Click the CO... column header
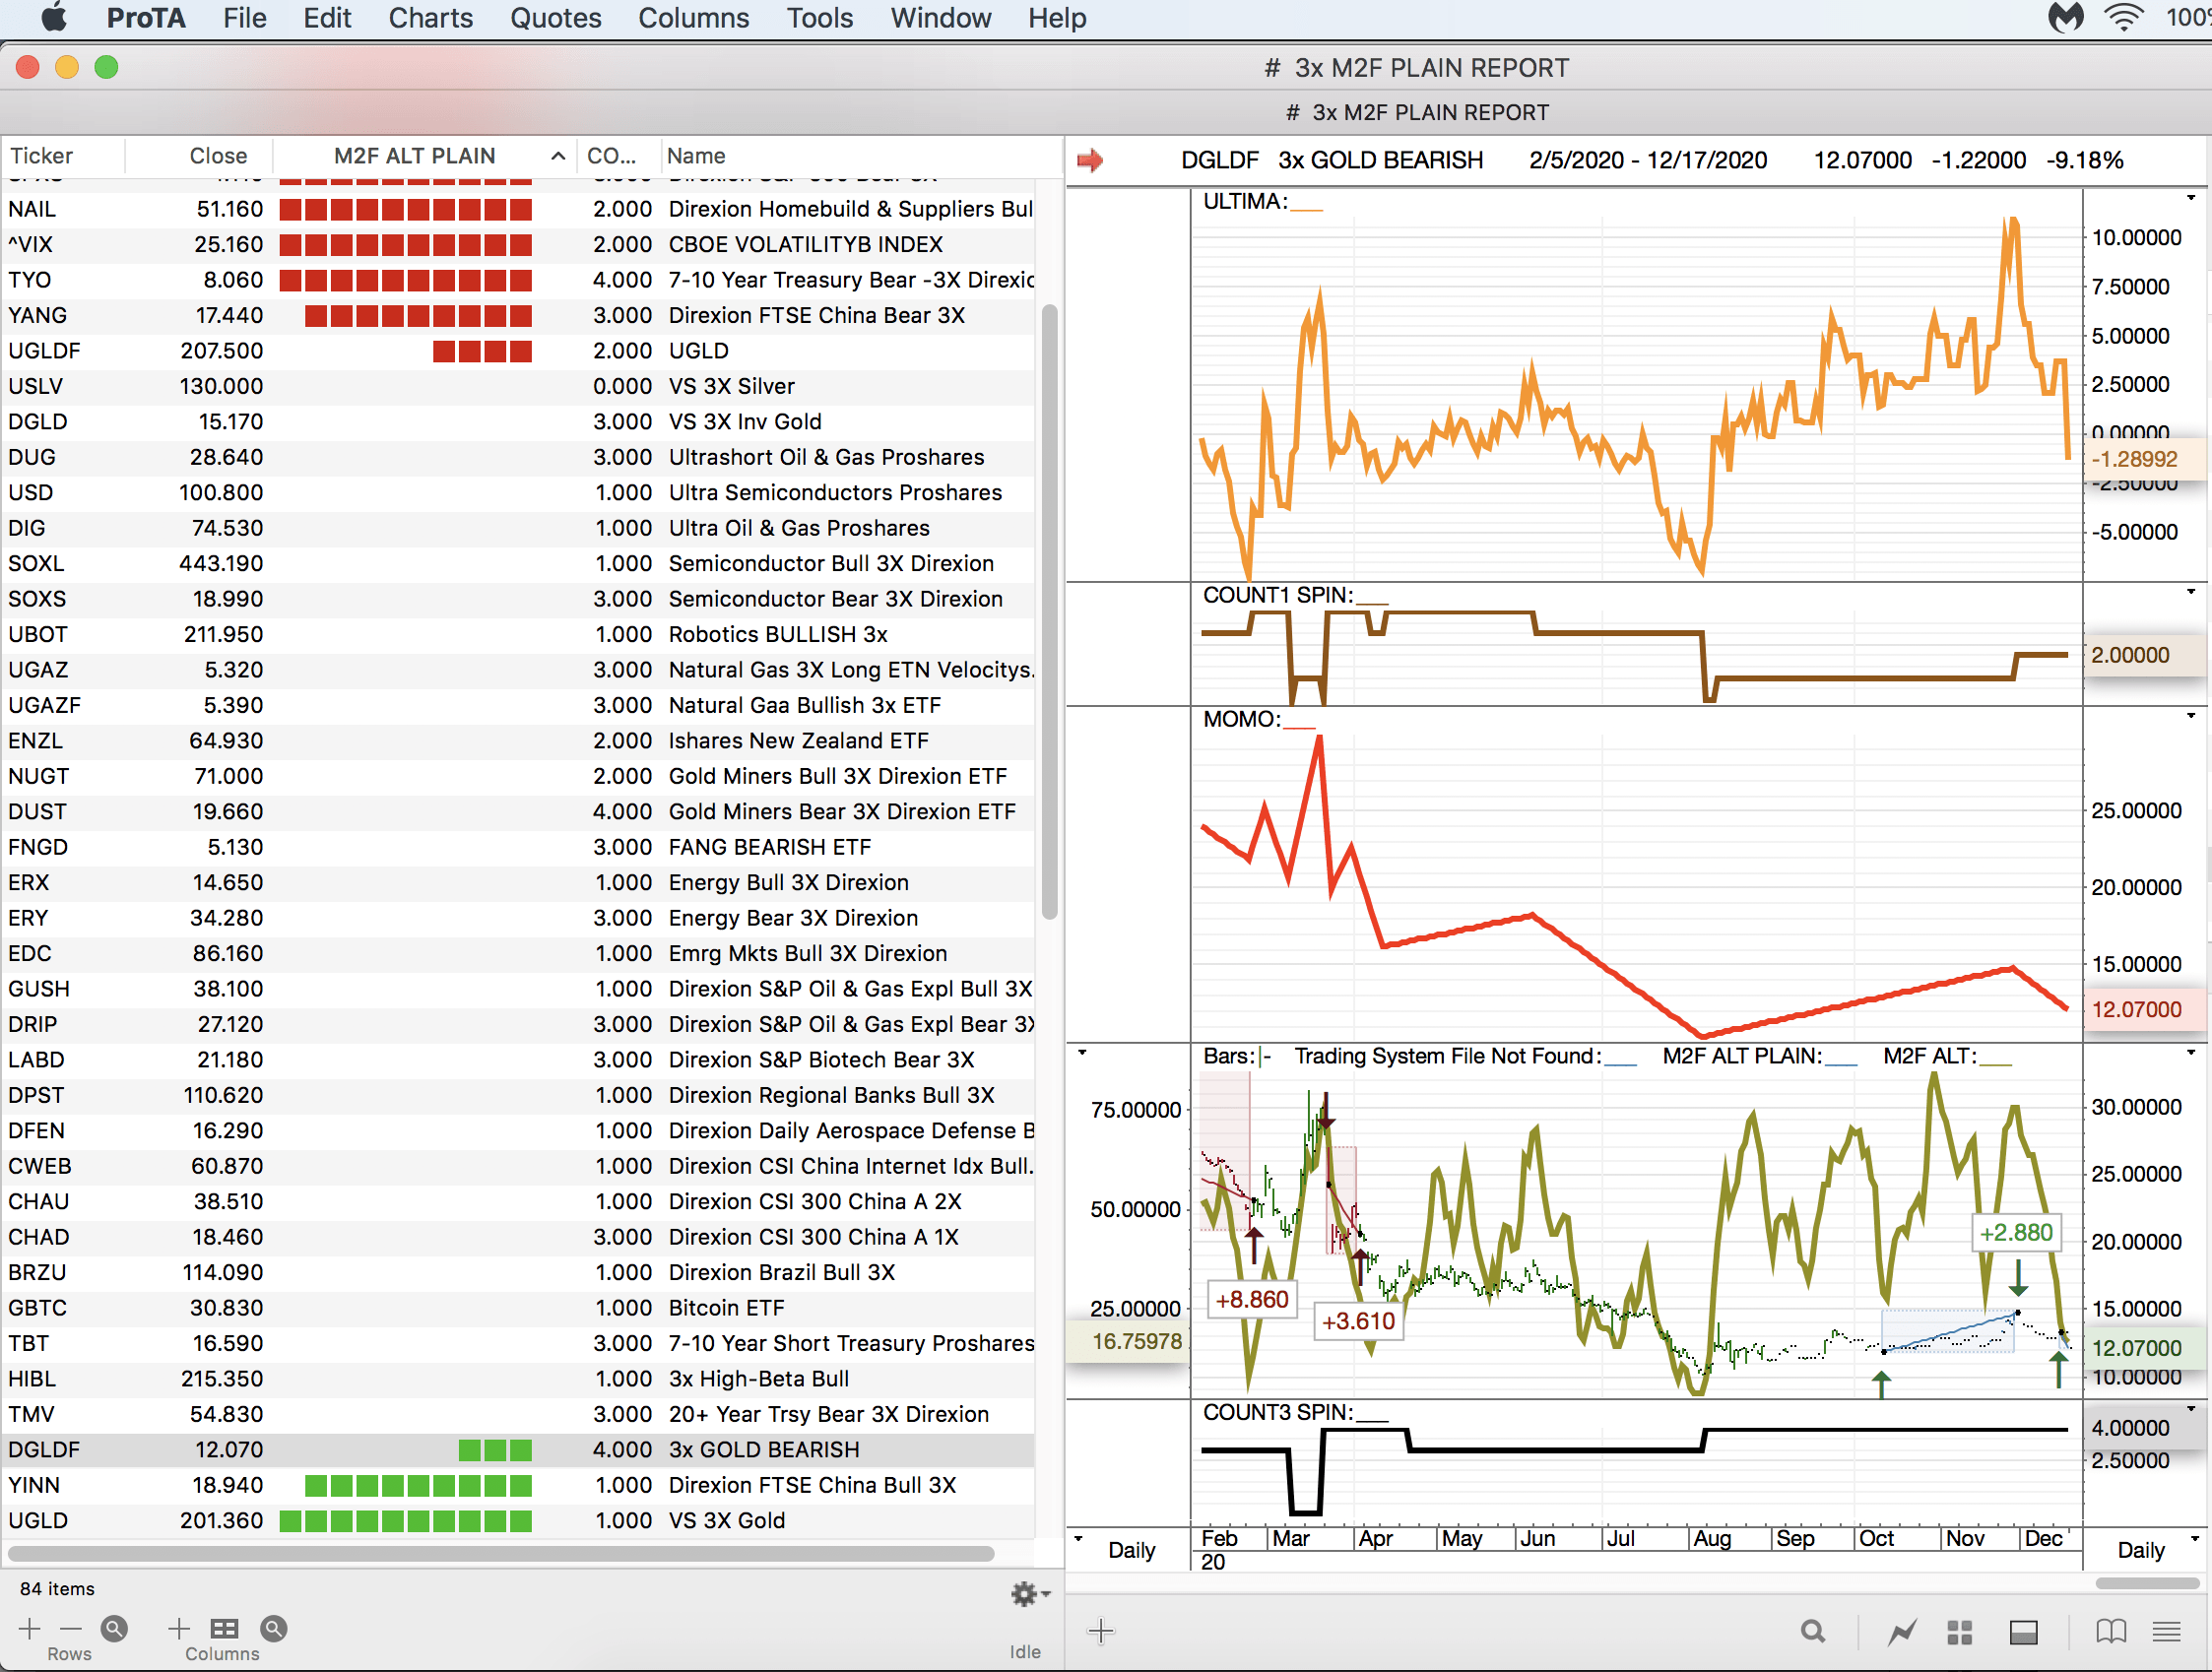This screenshot has height=1672, width=2212. (x=618, y=156)
